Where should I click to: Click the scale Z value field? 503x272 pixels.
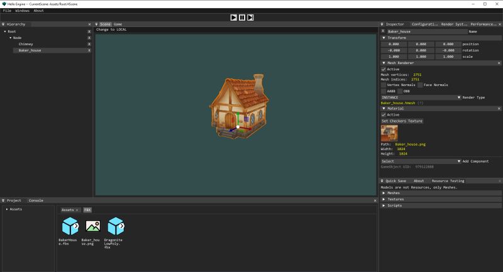[x=448, y=57]
